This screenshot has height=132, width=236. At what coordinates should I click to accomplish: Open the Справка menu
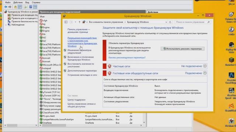coord(36,3)
